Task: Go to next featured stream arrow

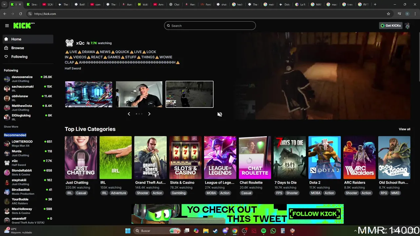Action: tap(149, 114)
